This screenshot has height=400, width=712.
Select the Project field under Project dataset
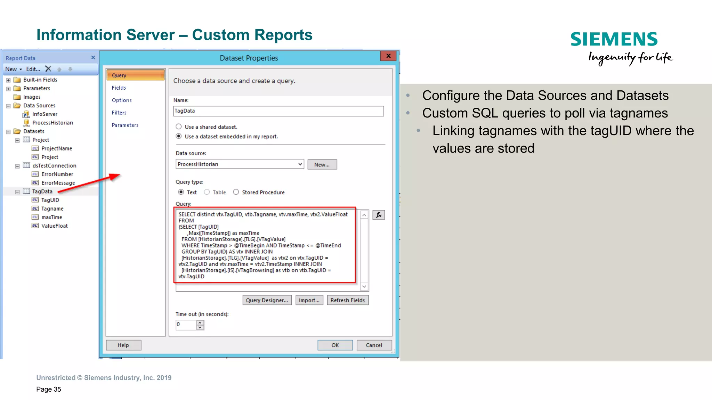tap(50, 157)
